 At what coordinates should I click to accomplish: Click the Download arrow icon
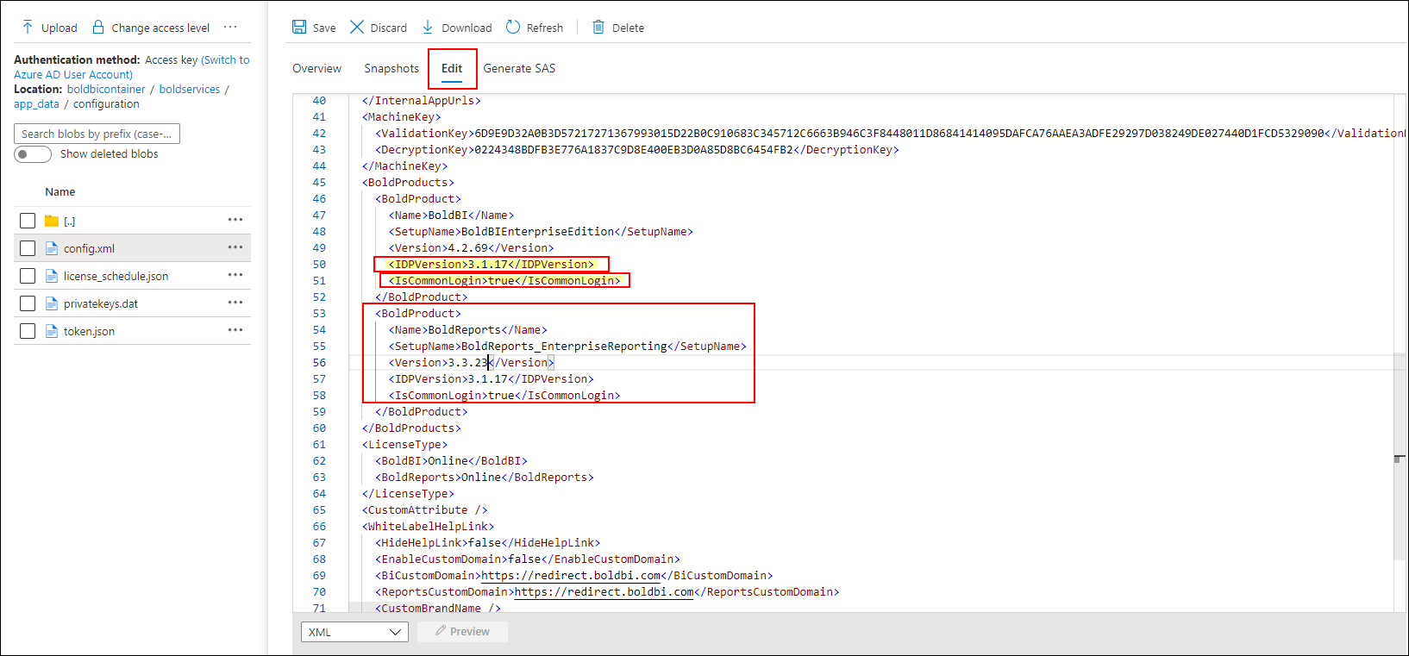[428, 27]
